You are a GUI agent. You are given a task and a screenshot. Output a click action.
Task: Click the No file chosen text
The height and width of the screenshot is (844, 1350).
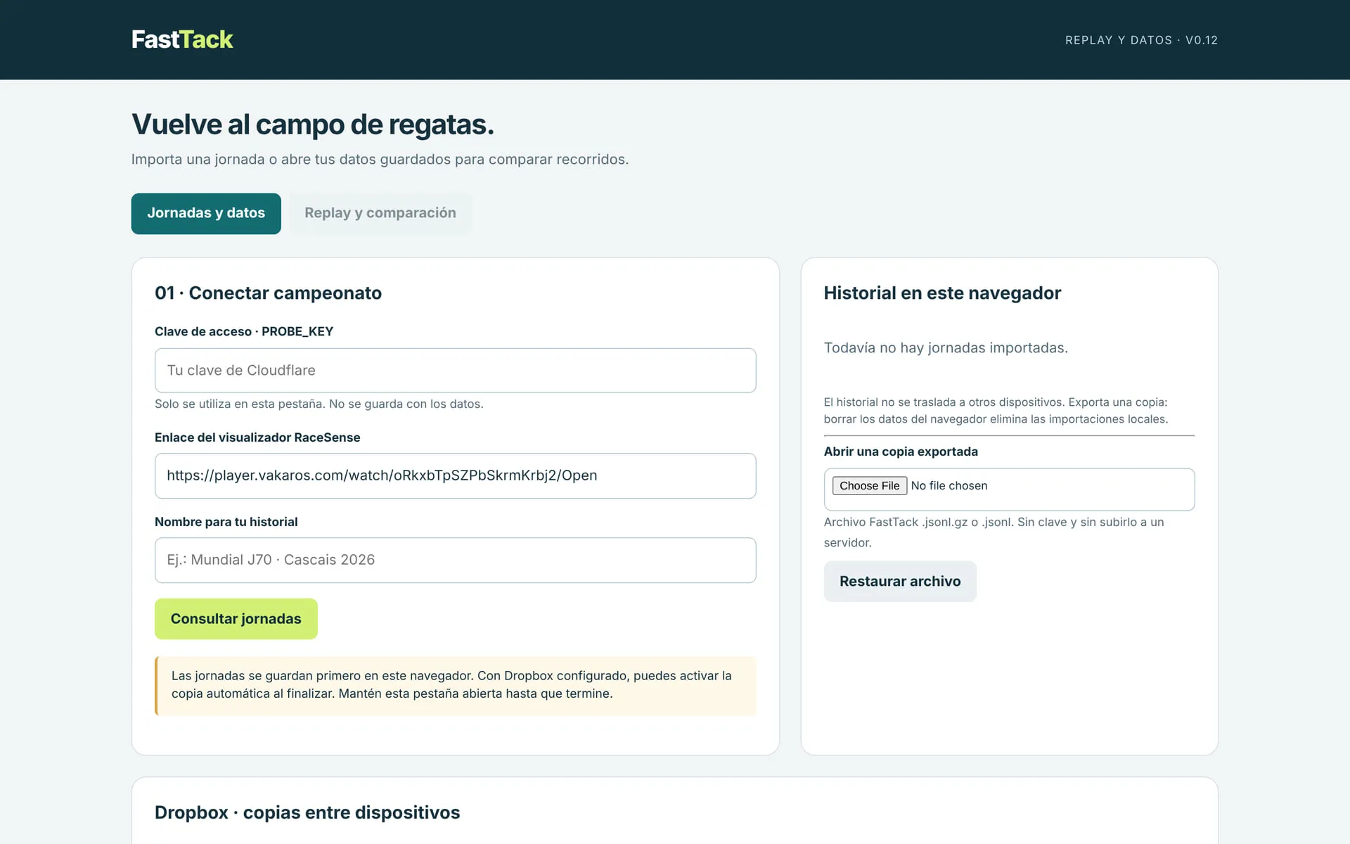point(949,485)
